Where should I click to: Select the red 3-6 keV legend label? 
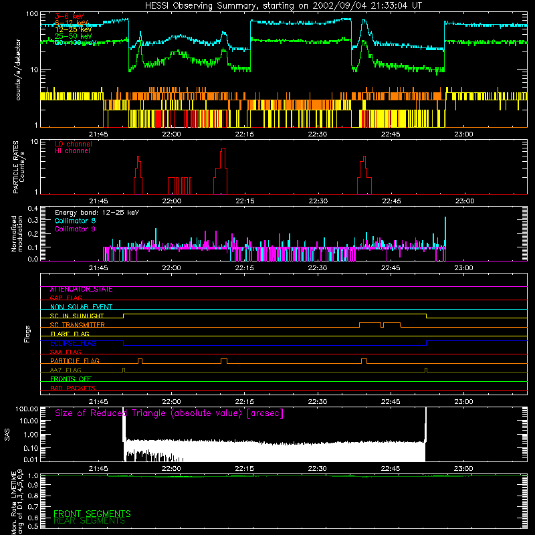coord(70,16)
